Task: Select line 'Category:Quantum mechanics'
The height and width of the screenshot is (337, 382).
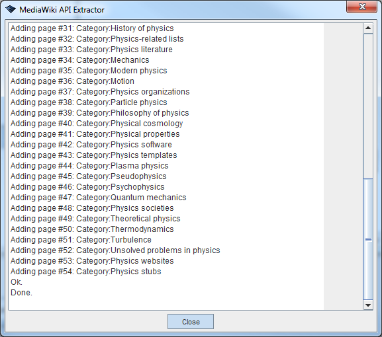Action: (99, 198)
